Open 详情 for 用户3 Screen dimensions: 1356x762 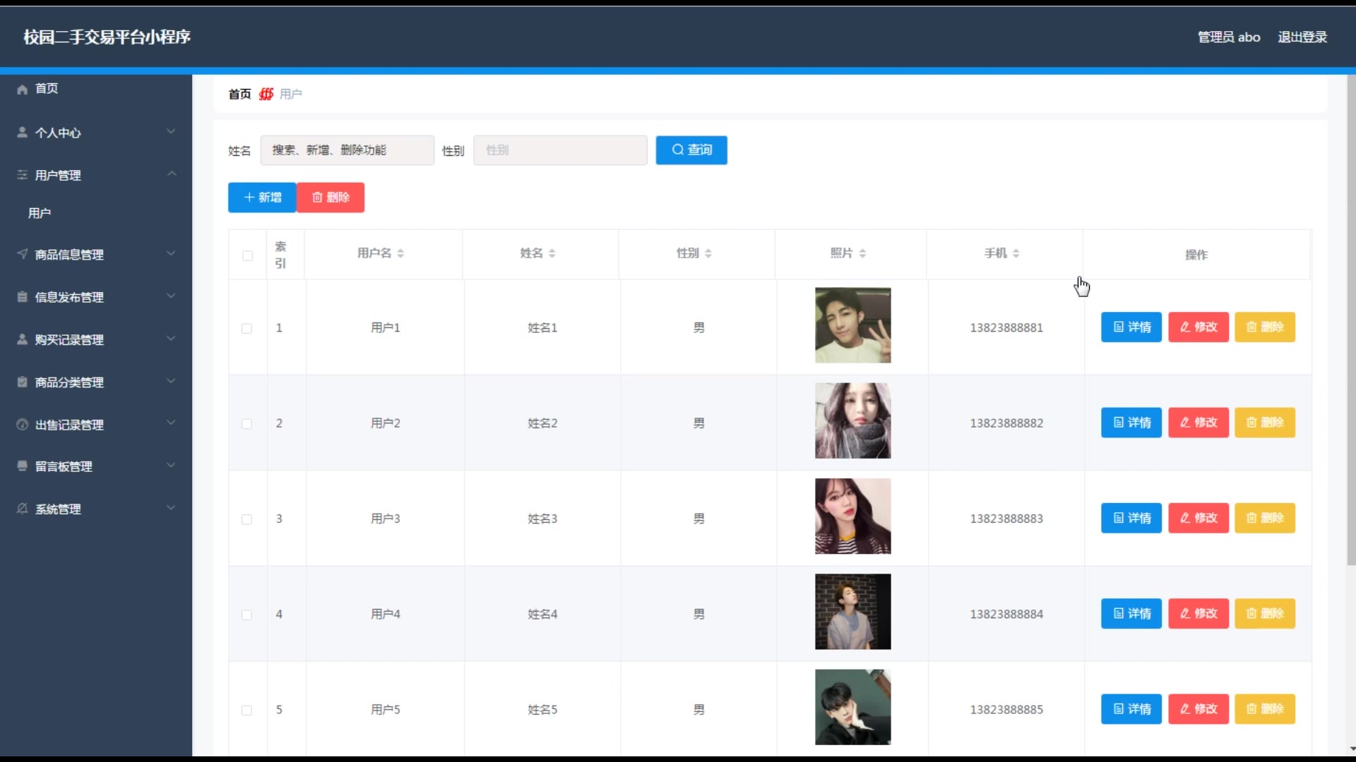(1131, 518)
